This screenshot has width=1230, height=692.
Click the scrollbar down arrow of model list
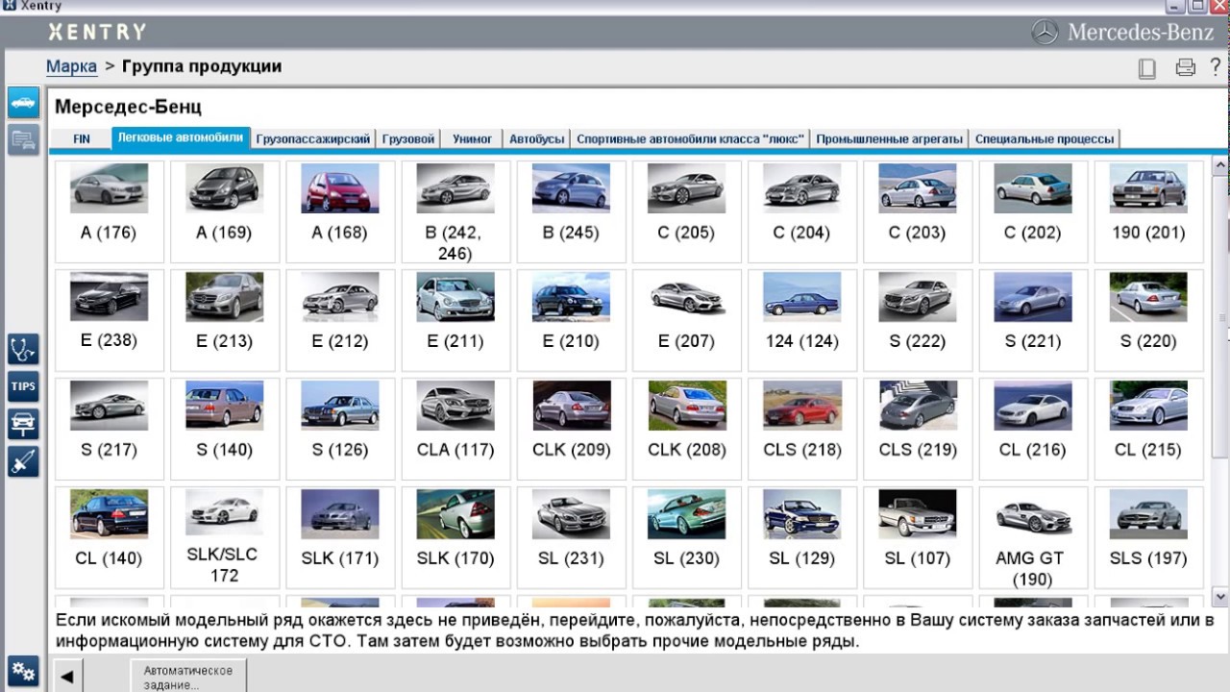[x=1220, y=596]
